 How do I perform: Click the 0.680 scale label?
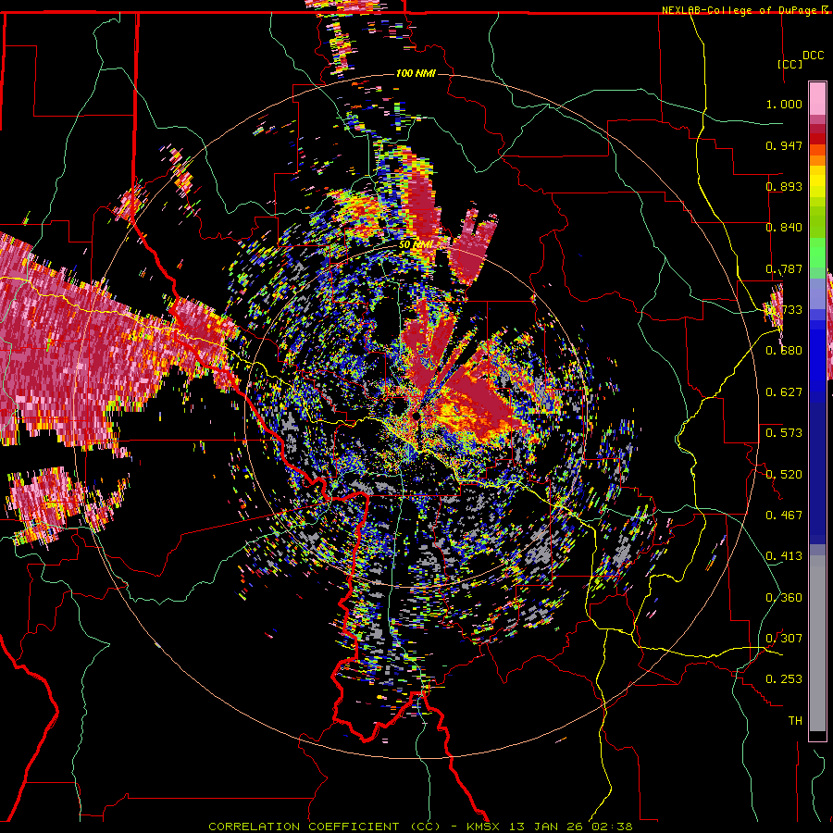tap(784, 351)
